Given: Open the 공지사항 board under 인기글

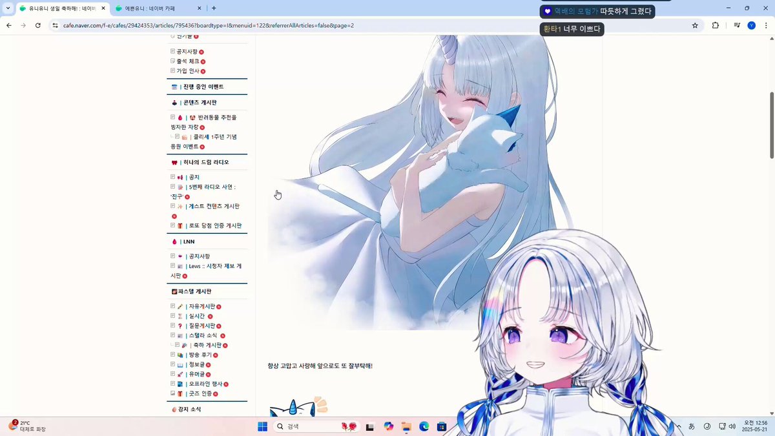Looking at the screenshot, I should 187,51.
